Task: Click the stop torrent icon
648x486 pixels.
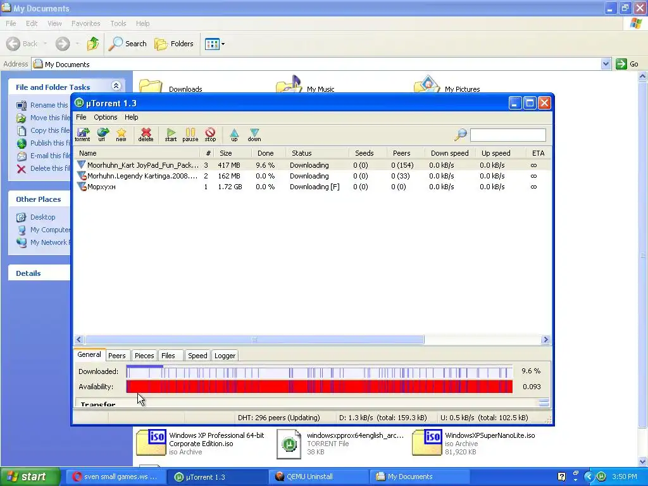Action: (210, 134)
